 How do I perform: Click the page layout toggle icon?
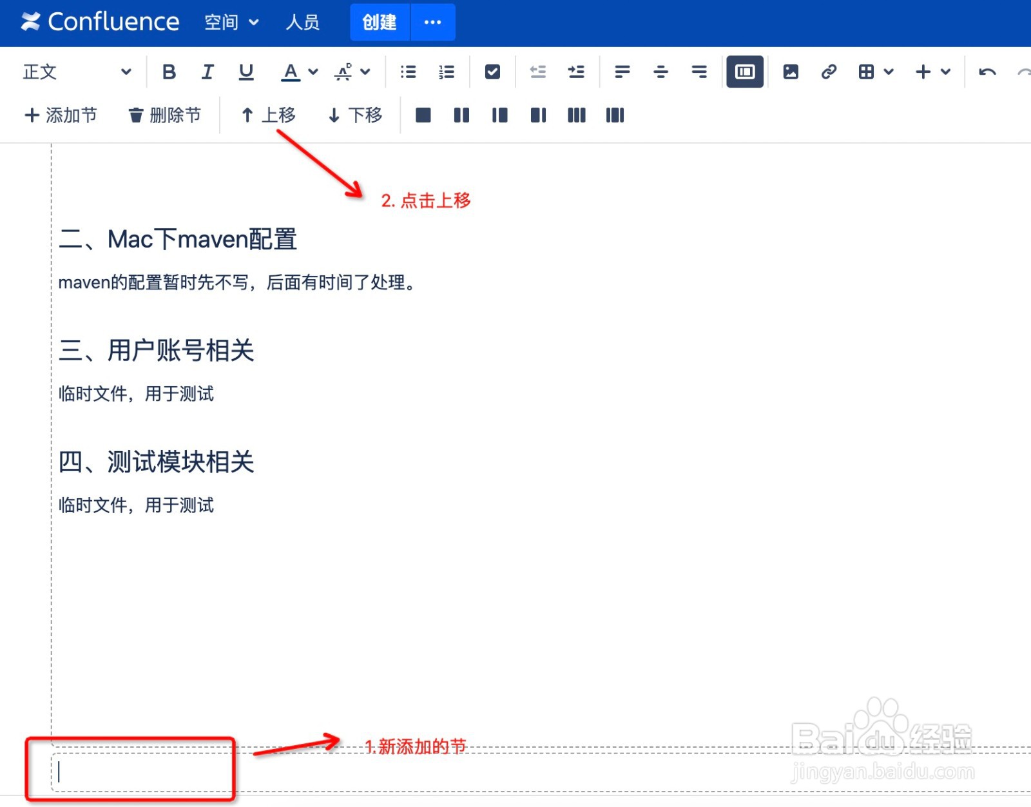coord(744,72)
